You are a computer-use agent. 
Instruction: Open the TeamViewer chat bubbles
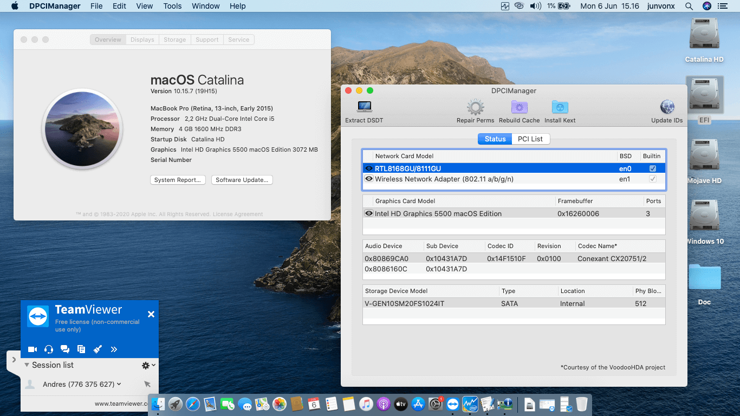65,349
